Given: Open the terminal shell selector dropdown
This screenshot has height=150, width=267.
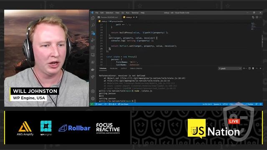Looking at the screenshot, I should pos(230,68).
